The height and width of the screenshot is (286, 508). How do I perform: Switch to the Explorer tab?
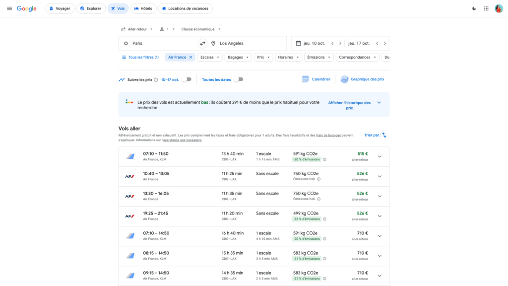tap(91, 8)
